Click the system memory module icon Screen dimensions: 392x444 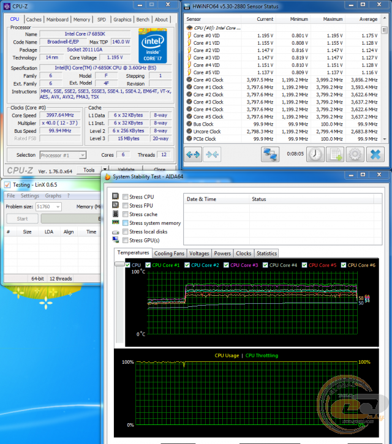pos(115,222)
